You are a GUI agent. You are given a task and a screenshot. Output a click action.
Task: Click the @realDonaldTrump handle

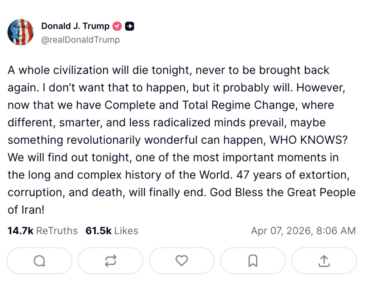coord(80,40)
